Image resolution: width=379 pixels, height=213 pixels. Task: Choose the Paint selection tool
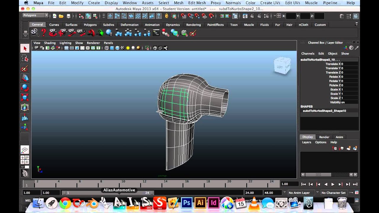pos(25,68)
